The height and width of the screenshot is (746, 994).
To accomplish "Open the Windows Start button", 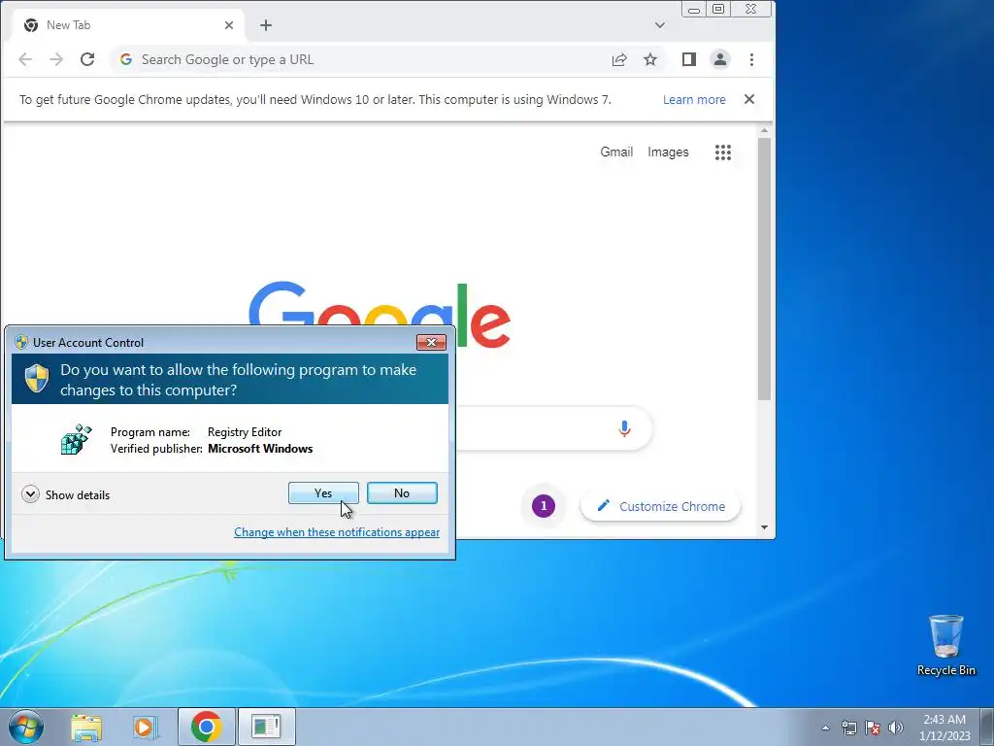I will pos(26,727).
